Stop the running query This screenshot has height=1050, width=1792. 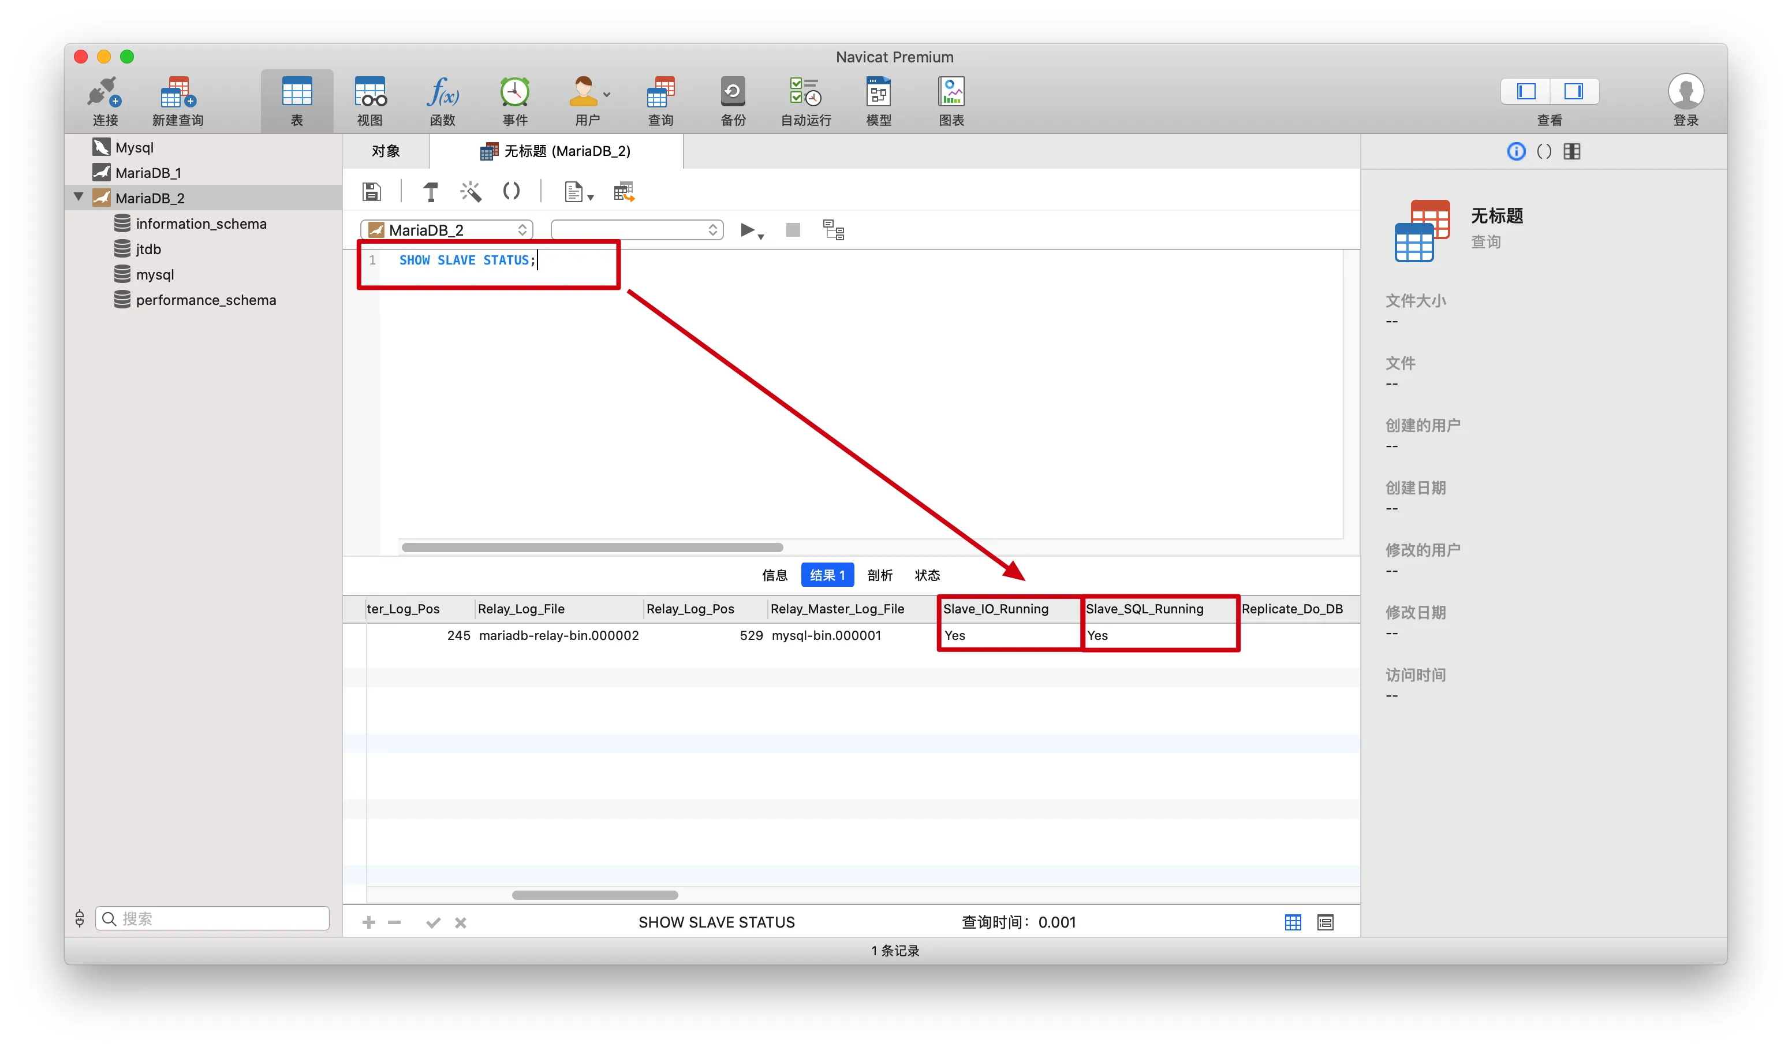pos(793,230)
